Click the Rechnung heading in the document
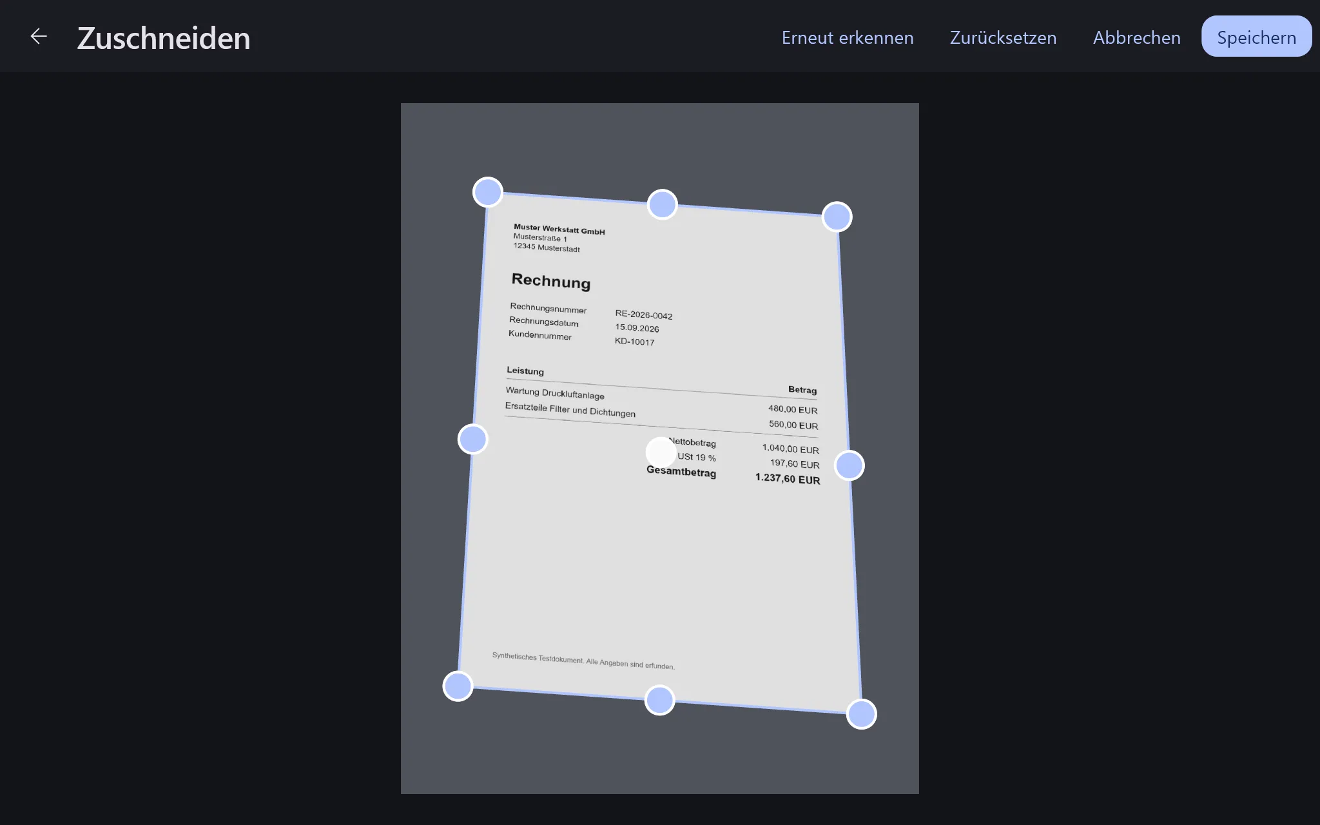This screenshot has height=825, width=1320. pos(551,281)
